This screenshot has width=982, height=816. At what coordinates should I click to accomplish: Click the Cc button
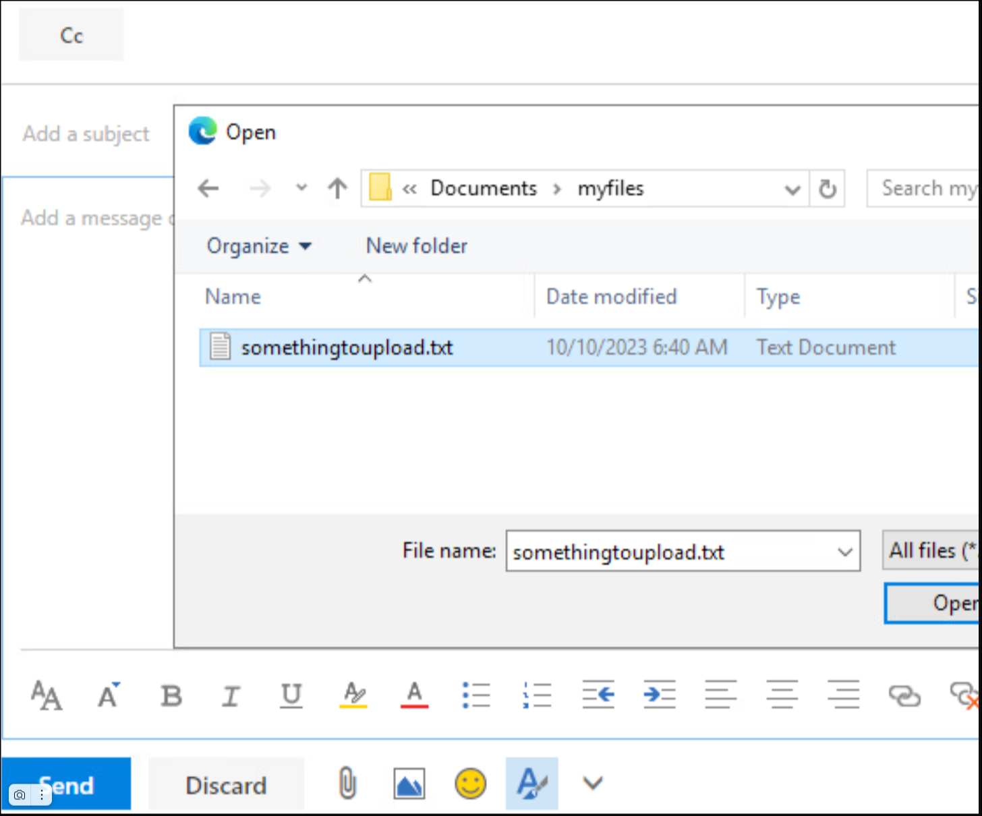pos(71,35)
